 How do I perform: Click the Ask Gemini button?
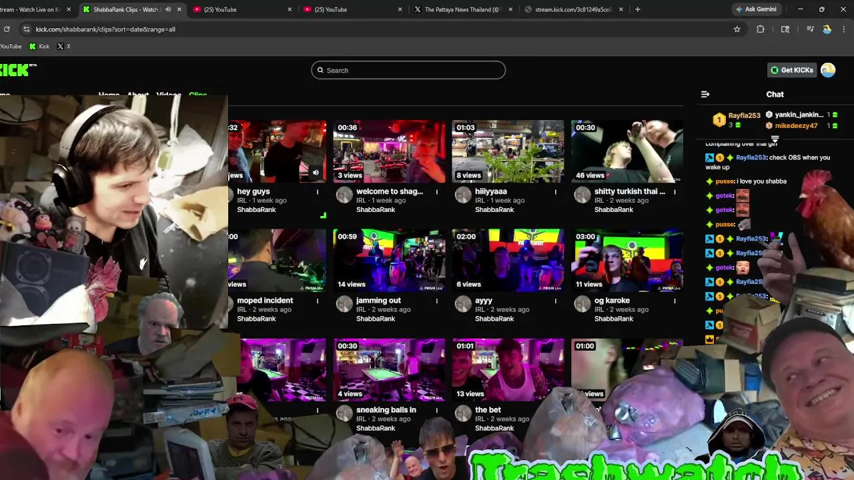coord(756,9)
